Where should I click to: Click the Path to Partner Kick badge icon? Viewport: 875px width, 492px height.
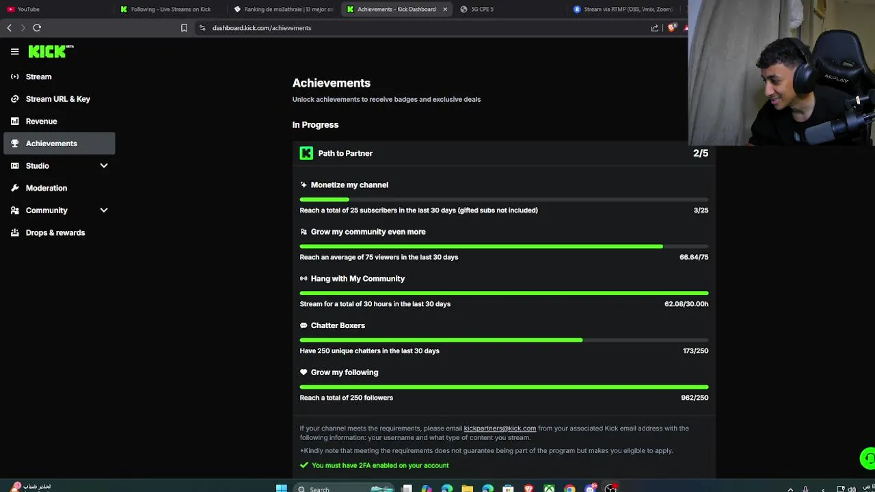coord(306,153)
